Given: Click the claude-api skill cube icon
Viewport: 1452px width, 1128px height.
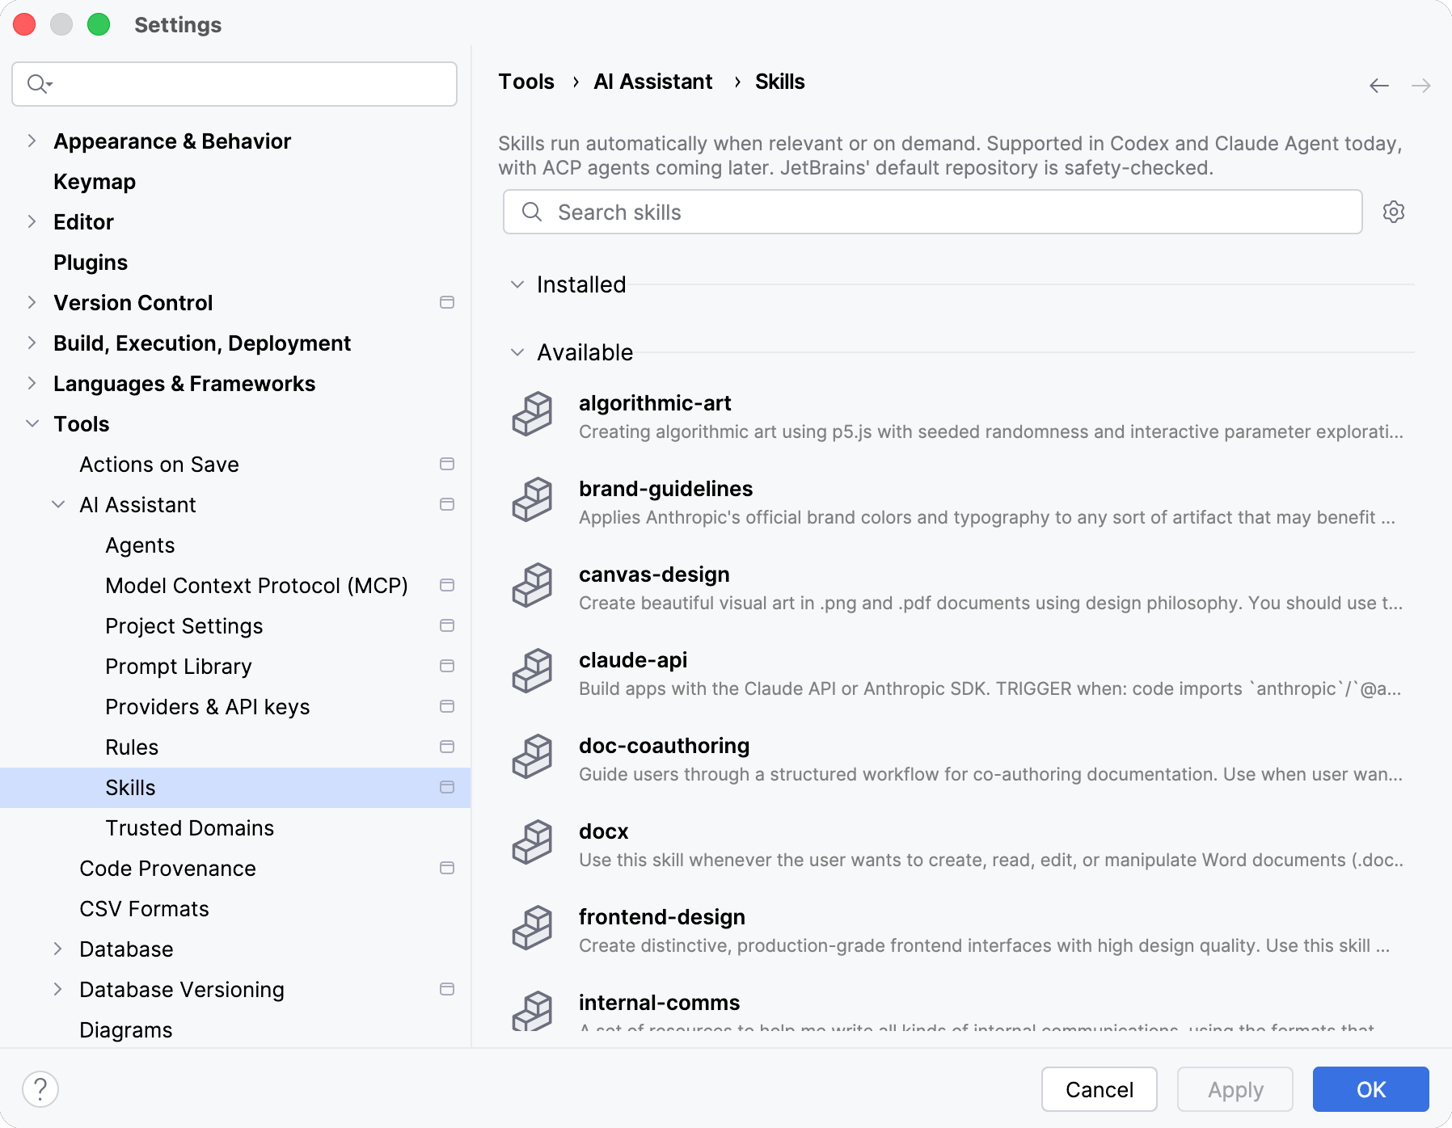Looking at the screenshot, I should (532, 671).
